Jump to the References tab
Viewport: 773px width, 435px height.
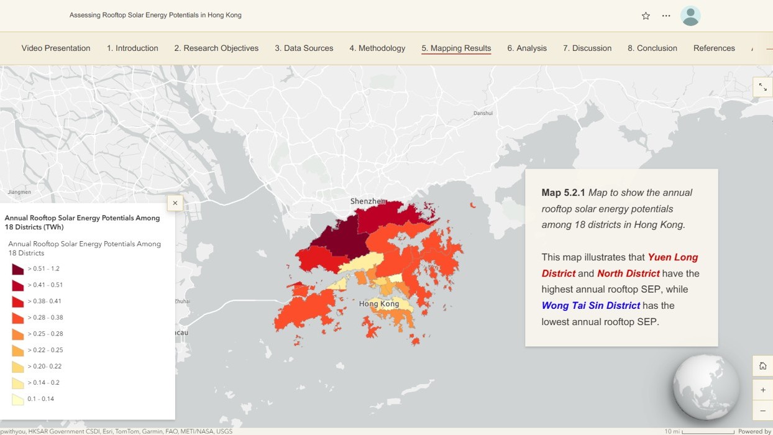tap(714, 48)
